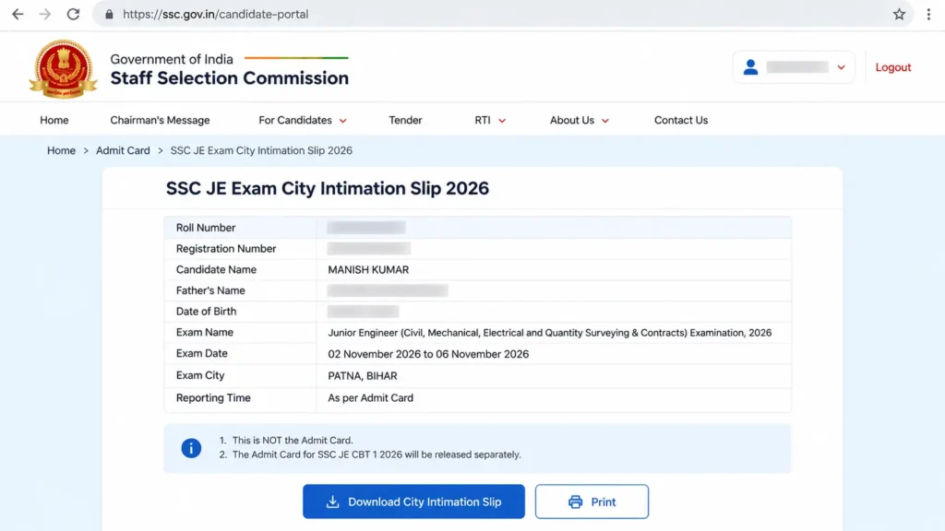The width and height of the screenshot is (945, 531).
Task: Click the browser forward arrow
Action: 45,14
